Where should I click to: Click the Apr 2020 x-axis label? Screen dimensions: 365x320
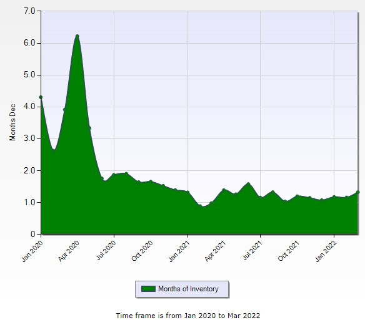click(x=69, y=251)
